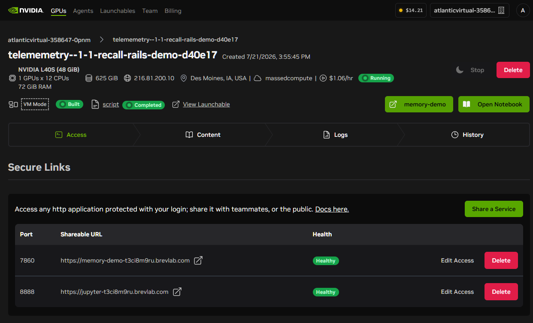The height and width of the screenshot is (323, 533).
Task: Open the GPUs navigation item
Action: tap(58, 11)
